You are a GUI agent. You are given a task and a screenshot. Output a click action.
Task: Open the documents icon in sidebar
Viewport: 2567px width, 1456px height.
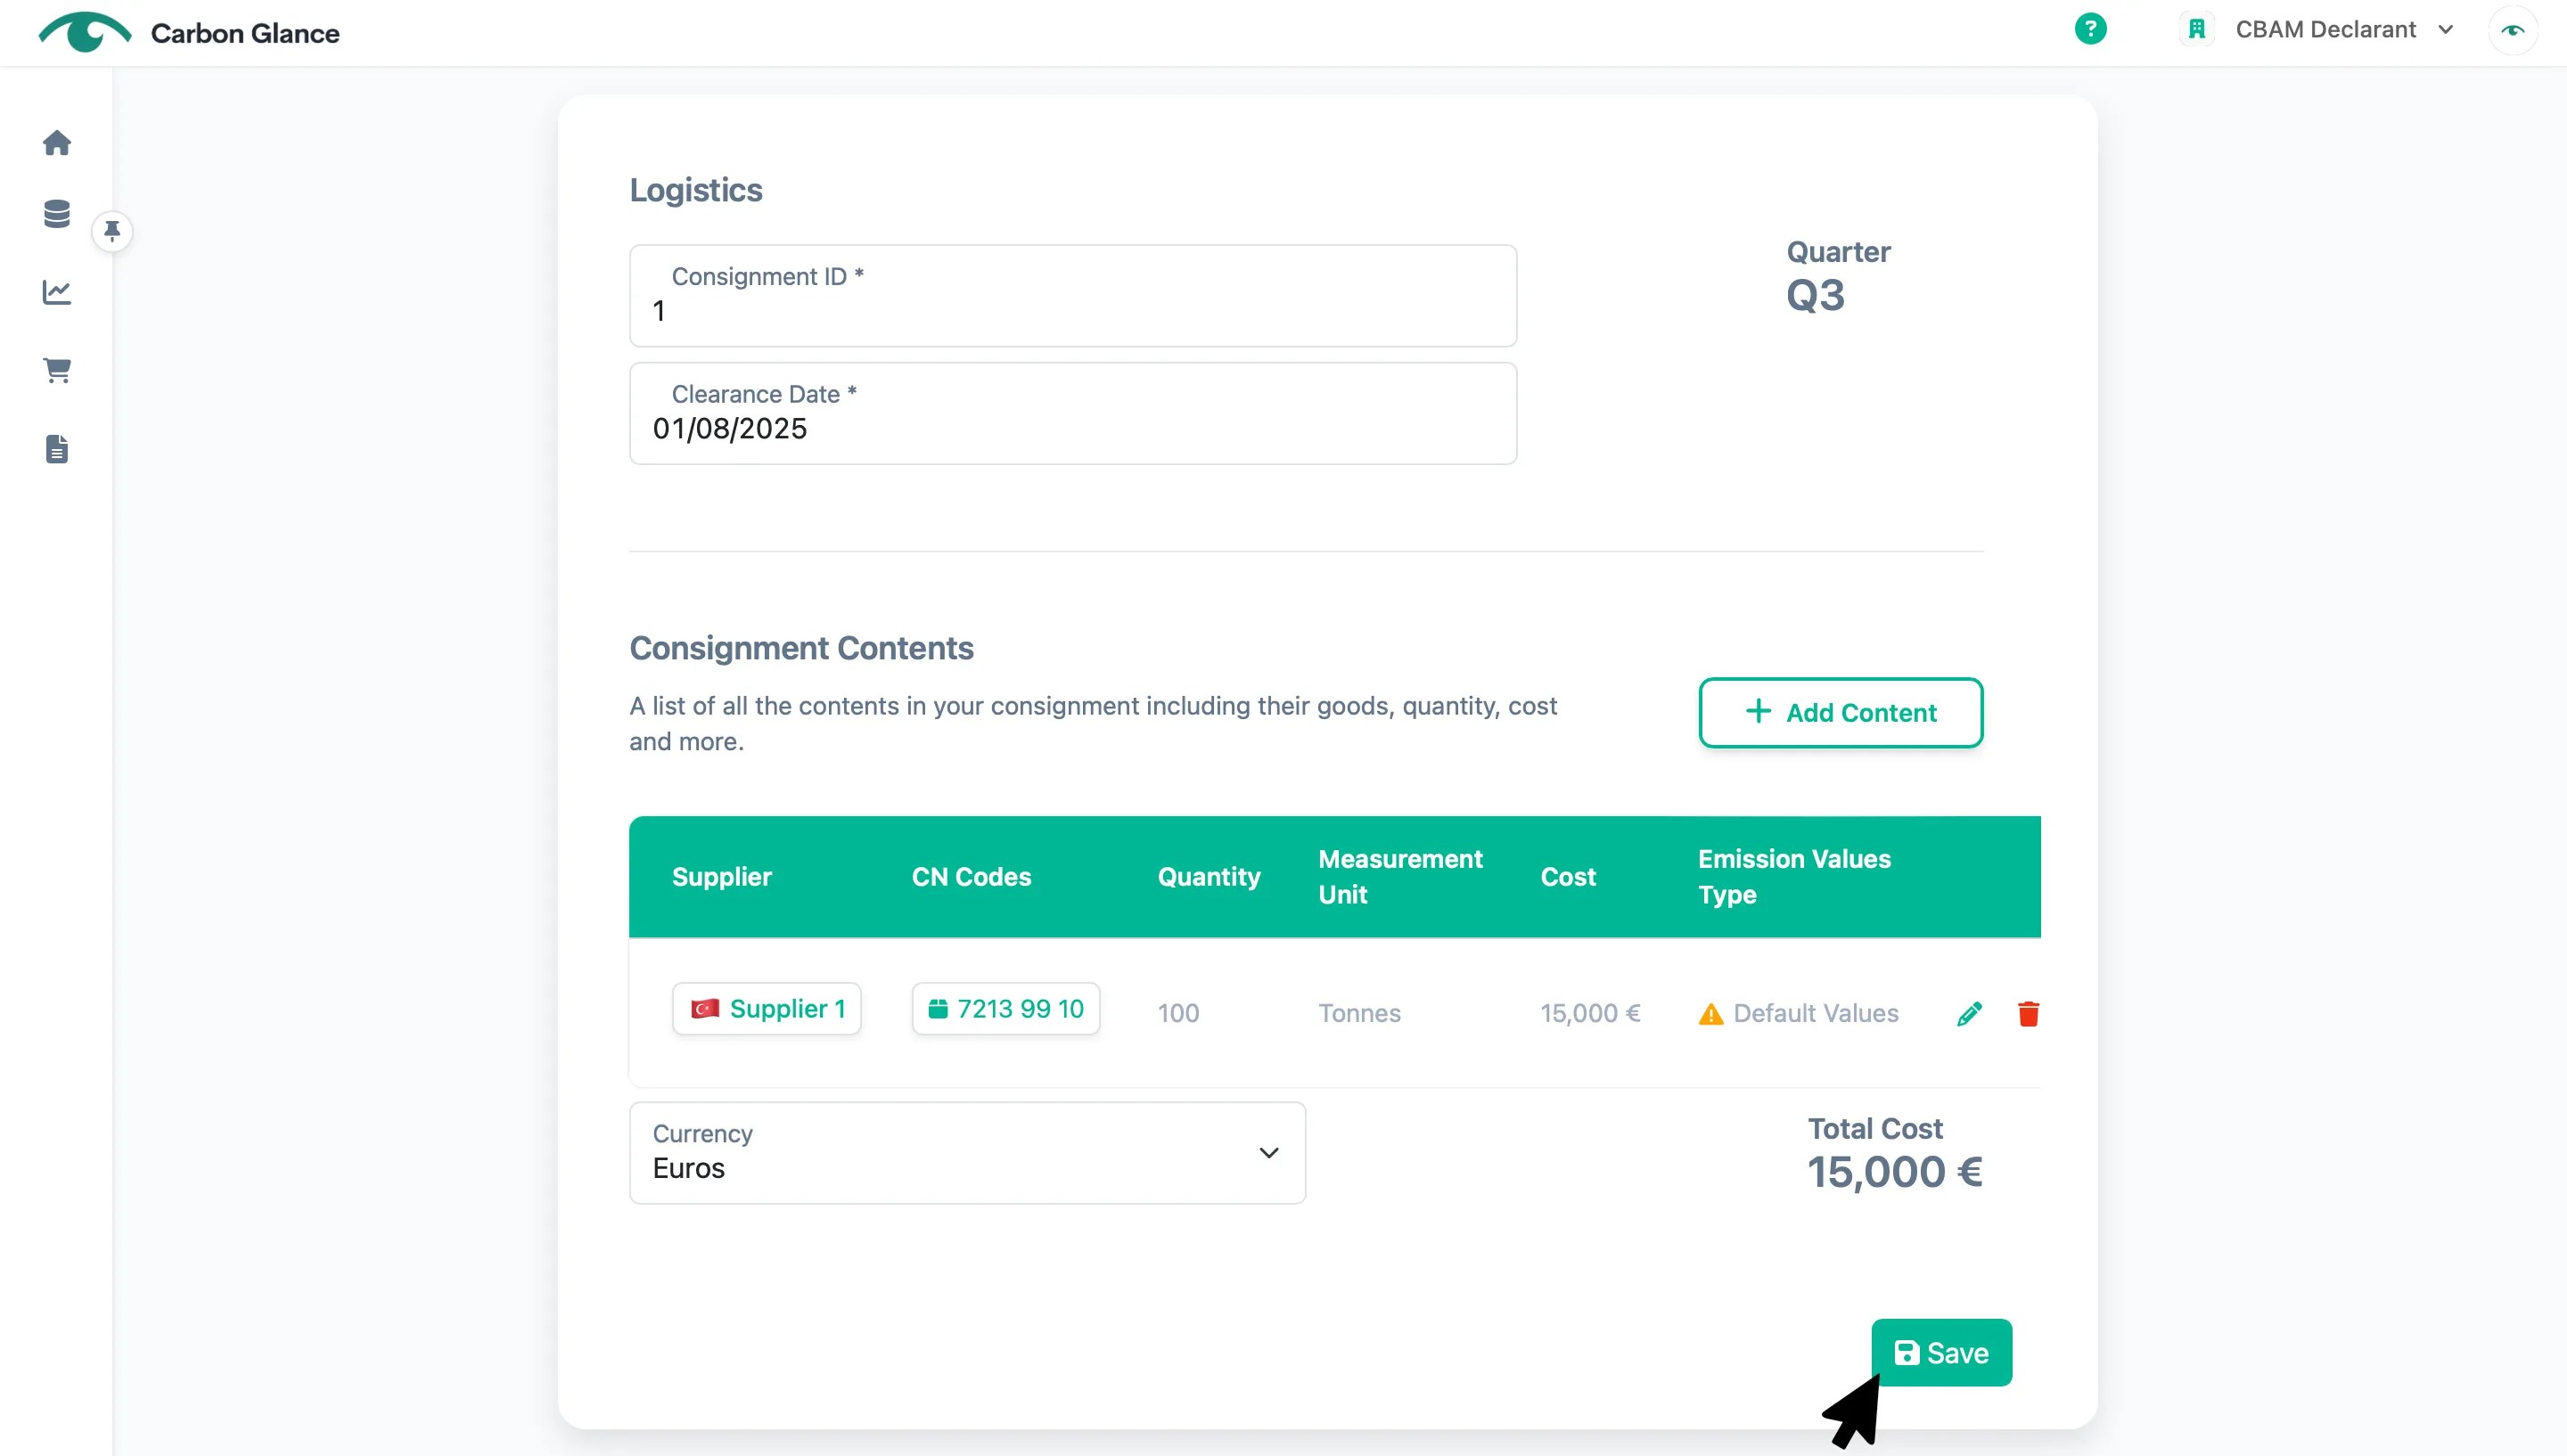point(57,449)
